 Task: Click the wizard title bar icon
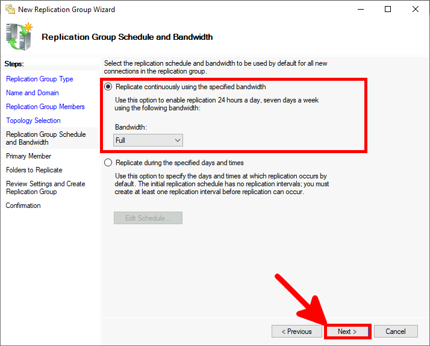10,9
